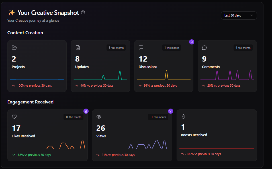272x169 pixels.
Task: Click the purple award badge on Discussions card
Action: [x=191, y=42]
